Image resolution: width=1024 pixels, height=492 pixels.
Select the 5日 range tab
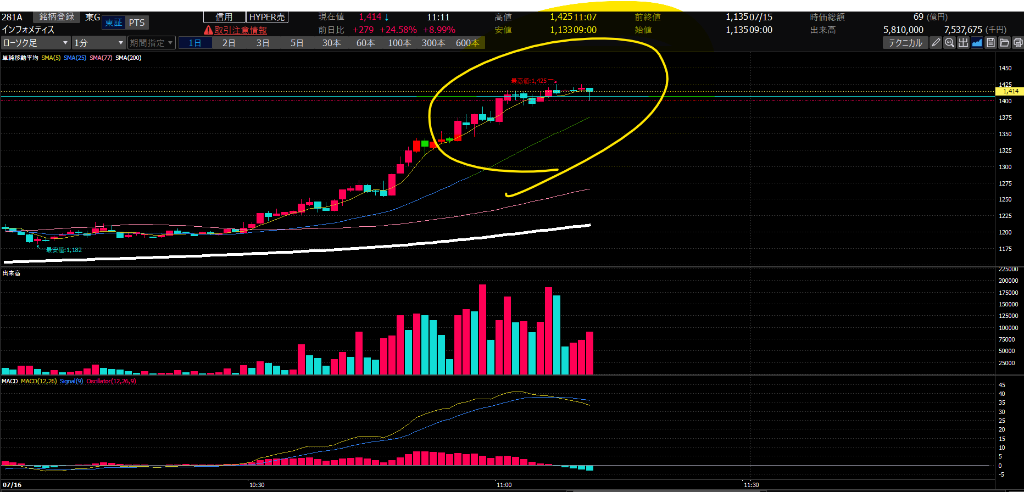(x=297, y=43)
